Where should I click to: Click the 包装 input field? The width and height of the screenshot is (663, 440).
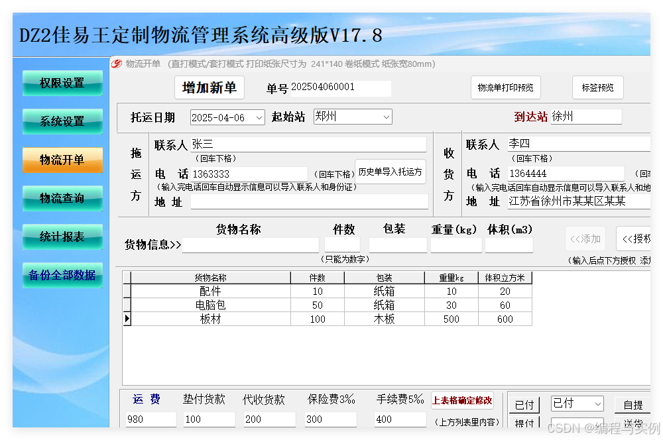(398, 245)
